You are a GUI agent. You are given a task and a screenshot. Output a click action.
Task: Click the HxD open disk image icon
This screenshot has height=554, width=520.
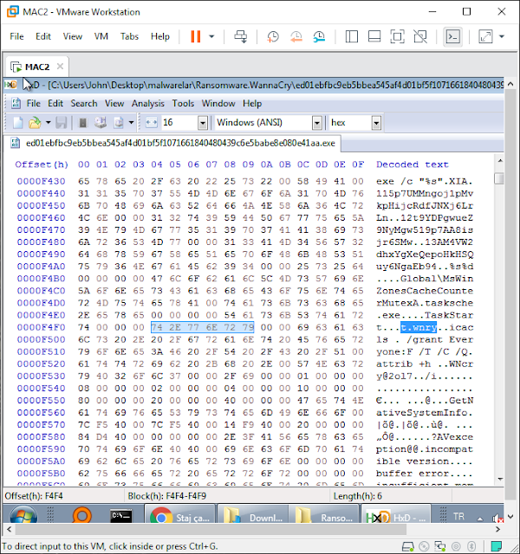tap(119, 123)
